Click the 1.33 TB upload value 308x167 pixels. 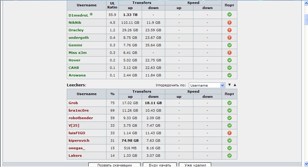point(130,15)
